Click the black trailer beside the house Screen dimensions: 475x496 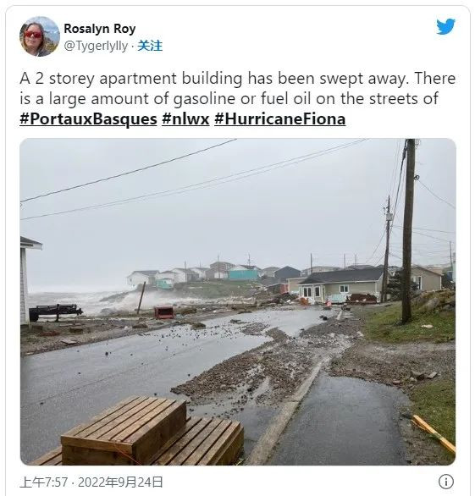[x=56, y=311]
